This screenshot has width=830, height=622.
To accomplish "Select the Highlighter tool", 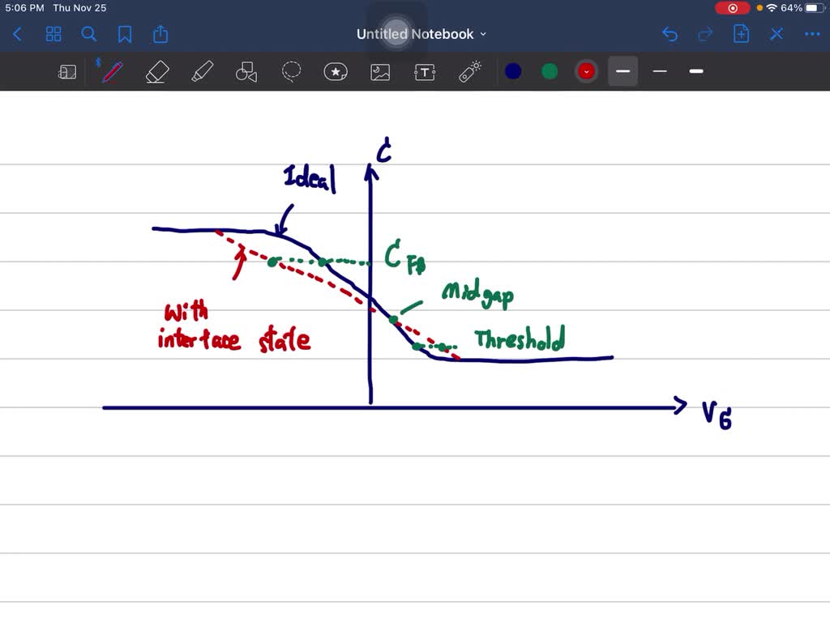I will point(202,71).
